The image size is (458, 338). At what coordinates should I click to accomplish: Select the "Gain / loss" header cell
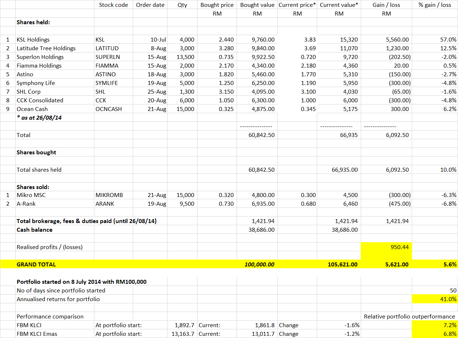[x=386, y=5]
